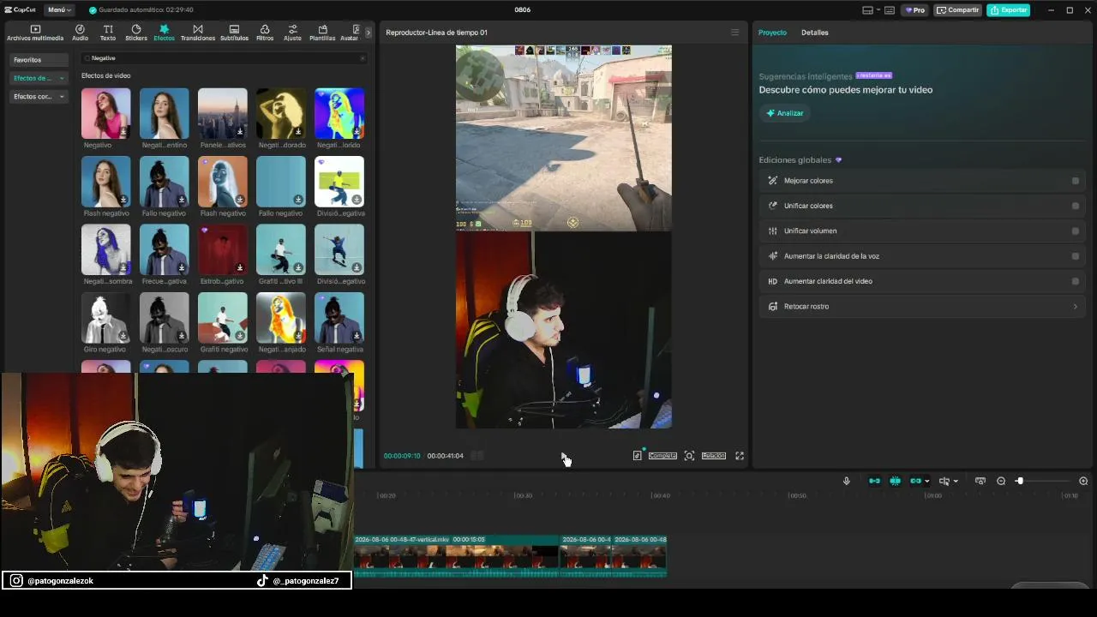Toggle Aumentar la claridad de la voz
1097x617 pixels.
pyautogui.click(x=1076, y=256)
